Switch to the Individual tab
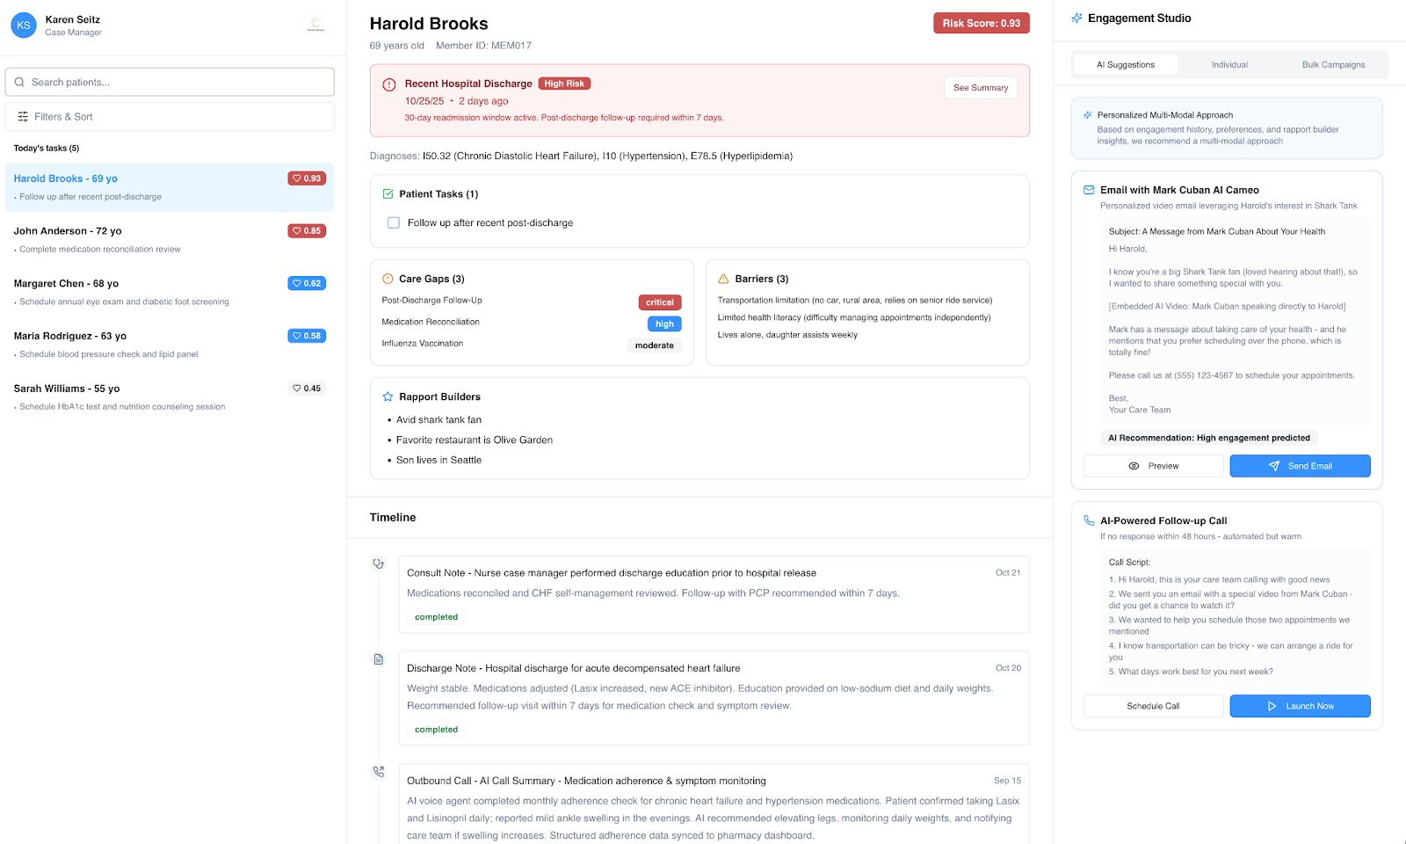The height and width of the screenshot is (844, 1406). [1229, 65]
